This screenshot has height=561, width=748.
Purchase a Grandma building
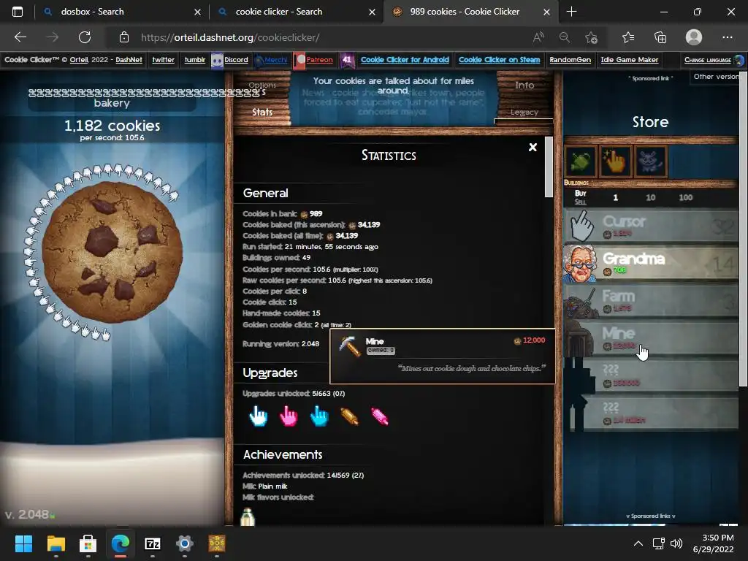(x=651, y=263)
